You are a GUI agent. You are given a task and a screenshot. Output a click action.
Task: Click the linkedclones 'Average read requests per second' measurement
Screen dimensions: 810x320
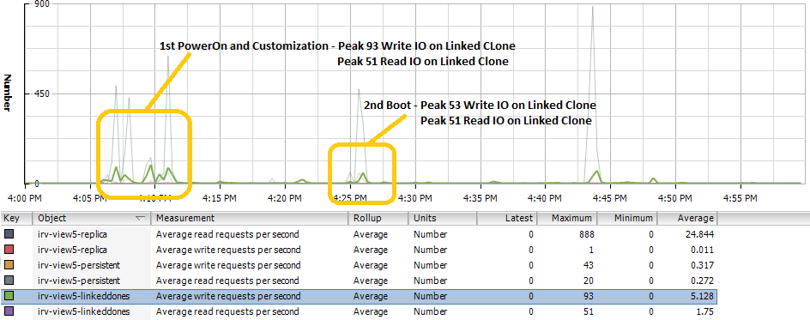(227, 311)
